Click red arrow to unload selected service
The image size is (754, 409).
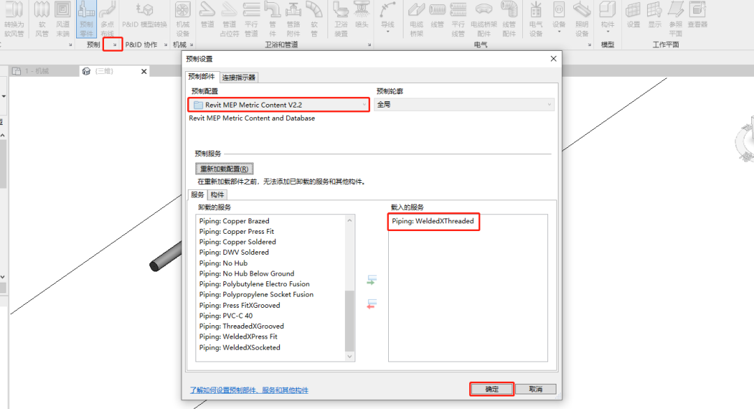[x=371, y=304]
